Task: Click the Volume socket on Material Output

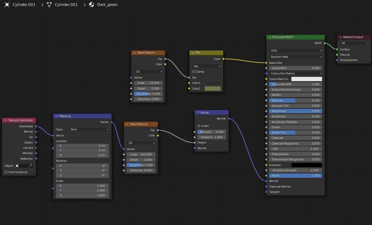Action: point(337,55)
